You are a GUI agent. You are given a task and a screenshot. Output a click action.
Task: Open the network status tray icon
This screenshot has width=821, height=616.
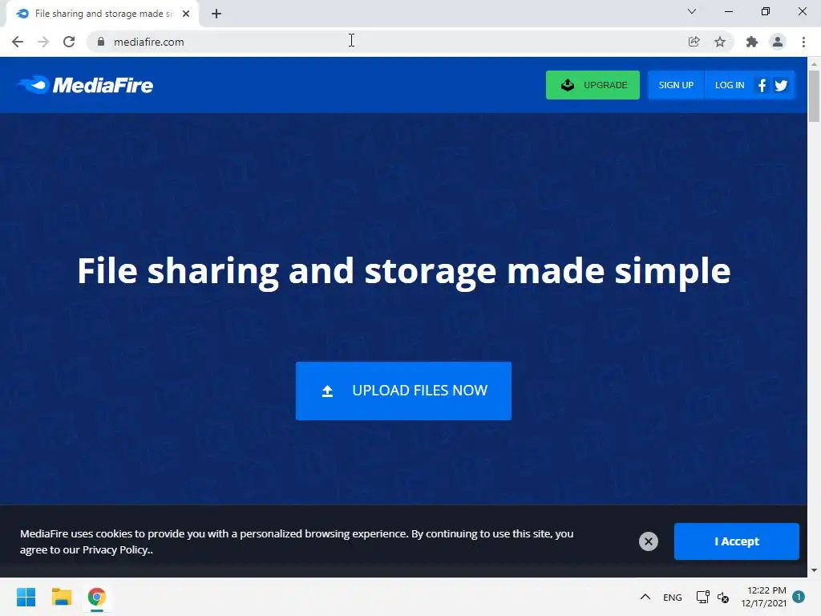(x=702, y=597)
